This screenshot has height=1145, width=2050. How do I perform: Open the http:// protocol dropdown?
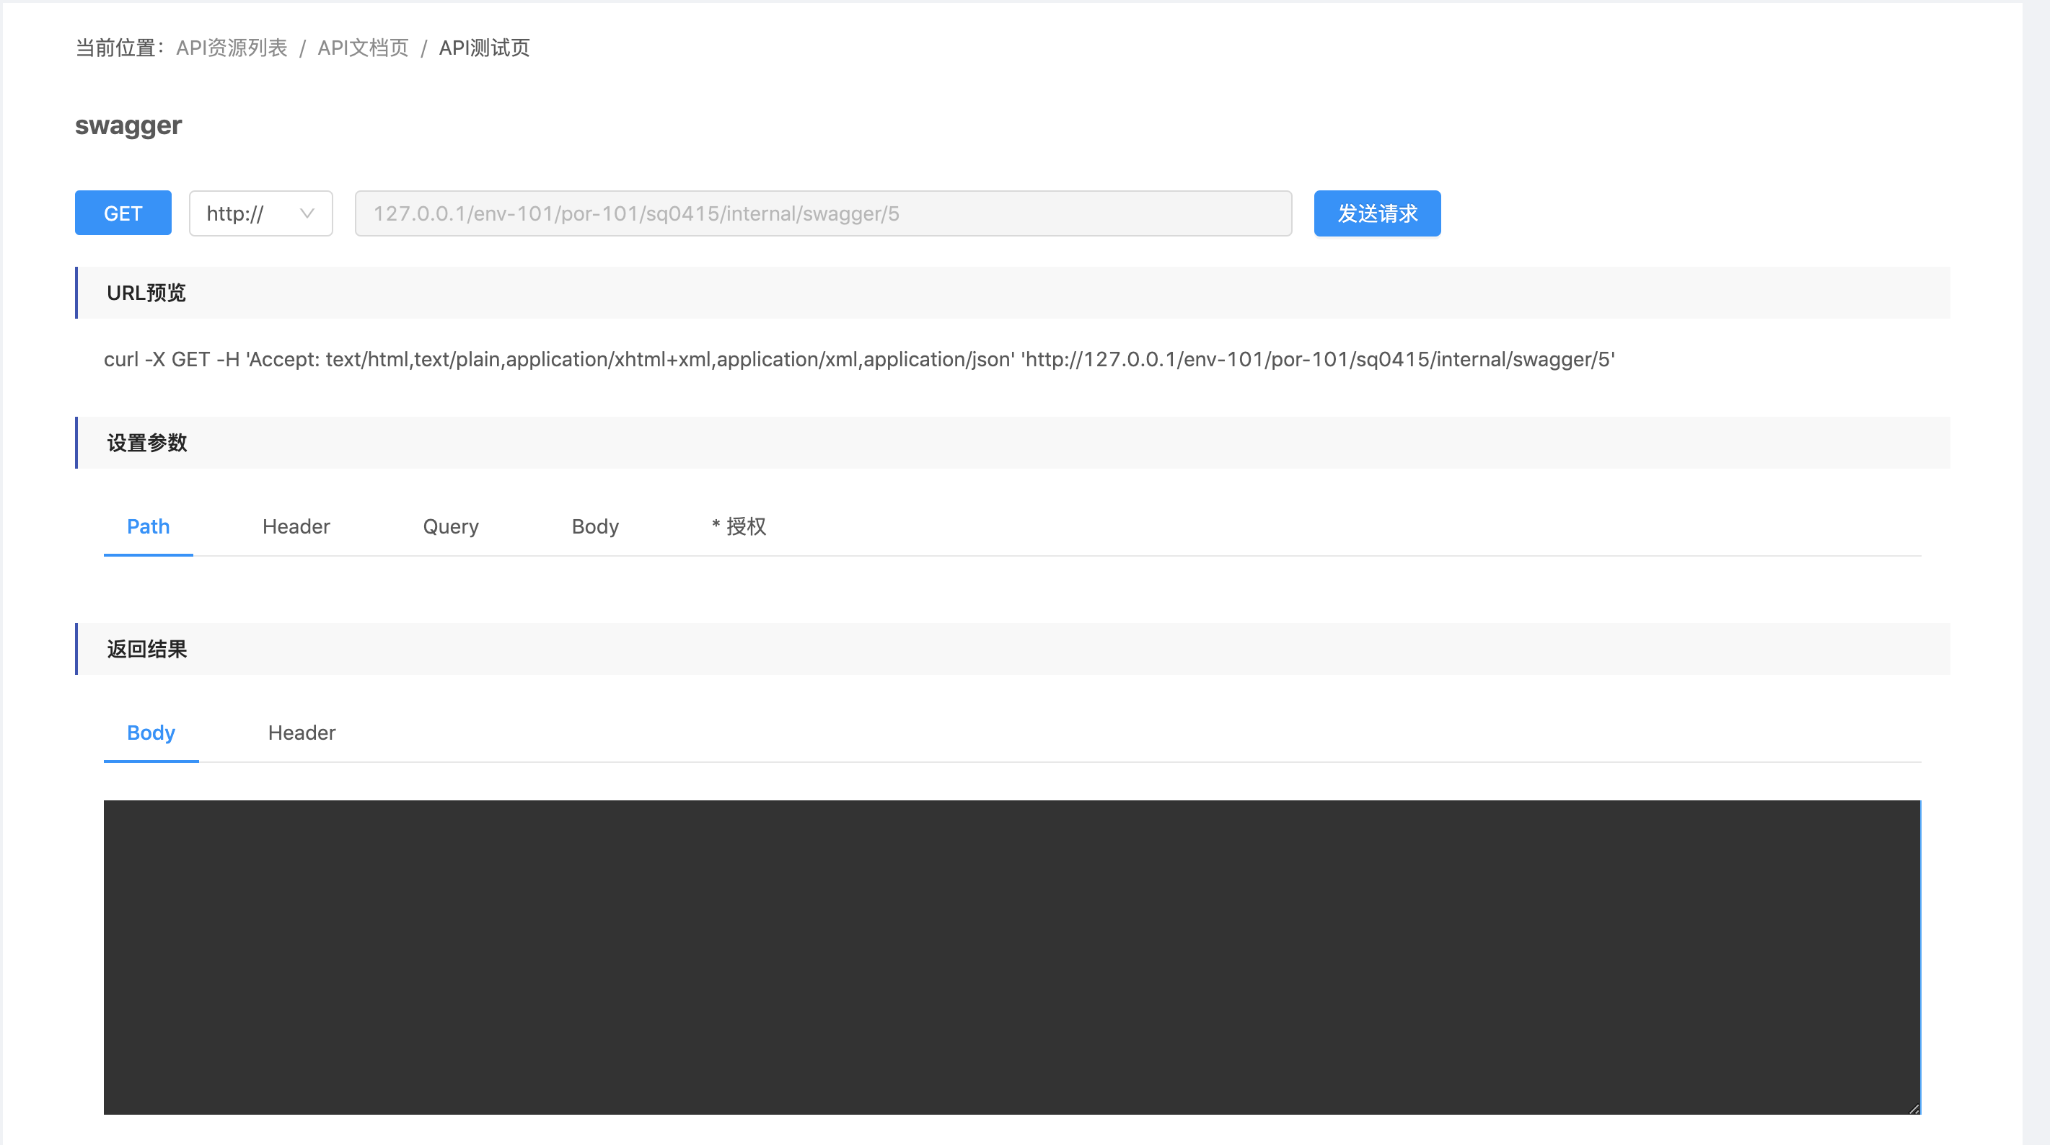click(x=247, y=213)
